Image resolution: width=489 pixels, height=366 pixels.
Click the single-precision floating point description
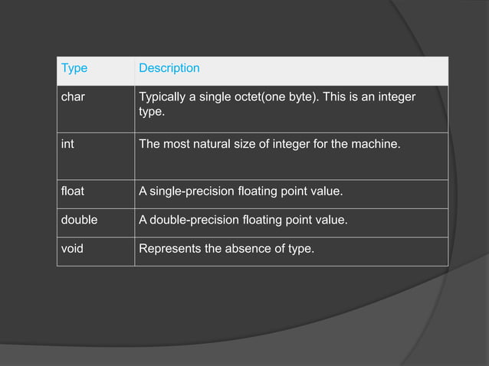tap(241, 191)
